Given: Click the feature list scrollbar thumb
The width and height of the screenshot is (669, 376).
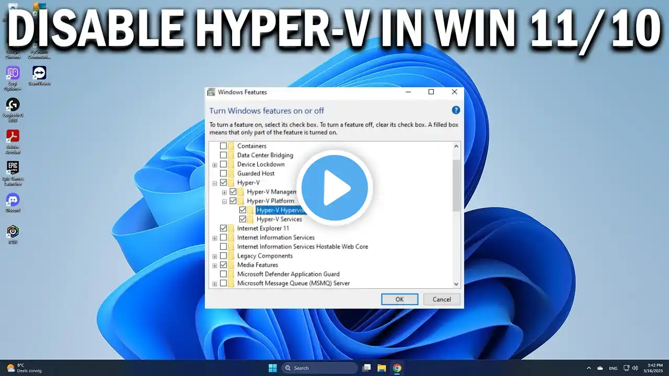Looking at the screenshot, I should [x=456, y=185].
